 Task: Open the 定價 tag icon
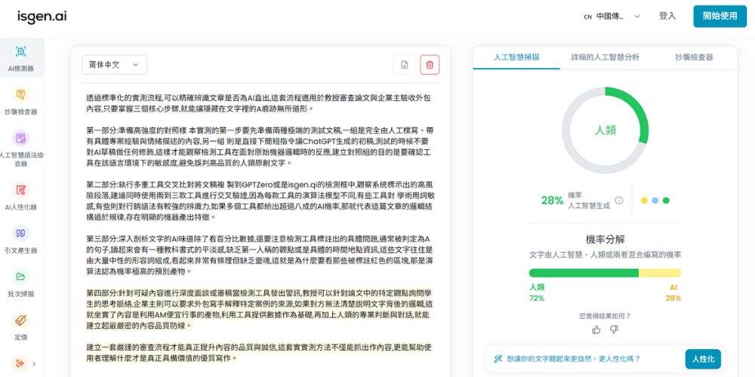(20, 320)
